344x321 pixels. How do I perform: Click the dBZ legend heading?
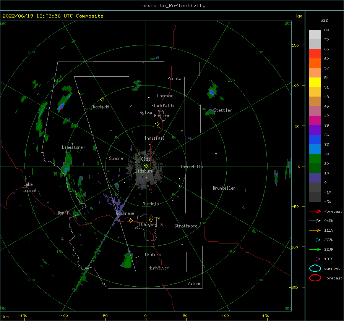[x=324, y=21]
